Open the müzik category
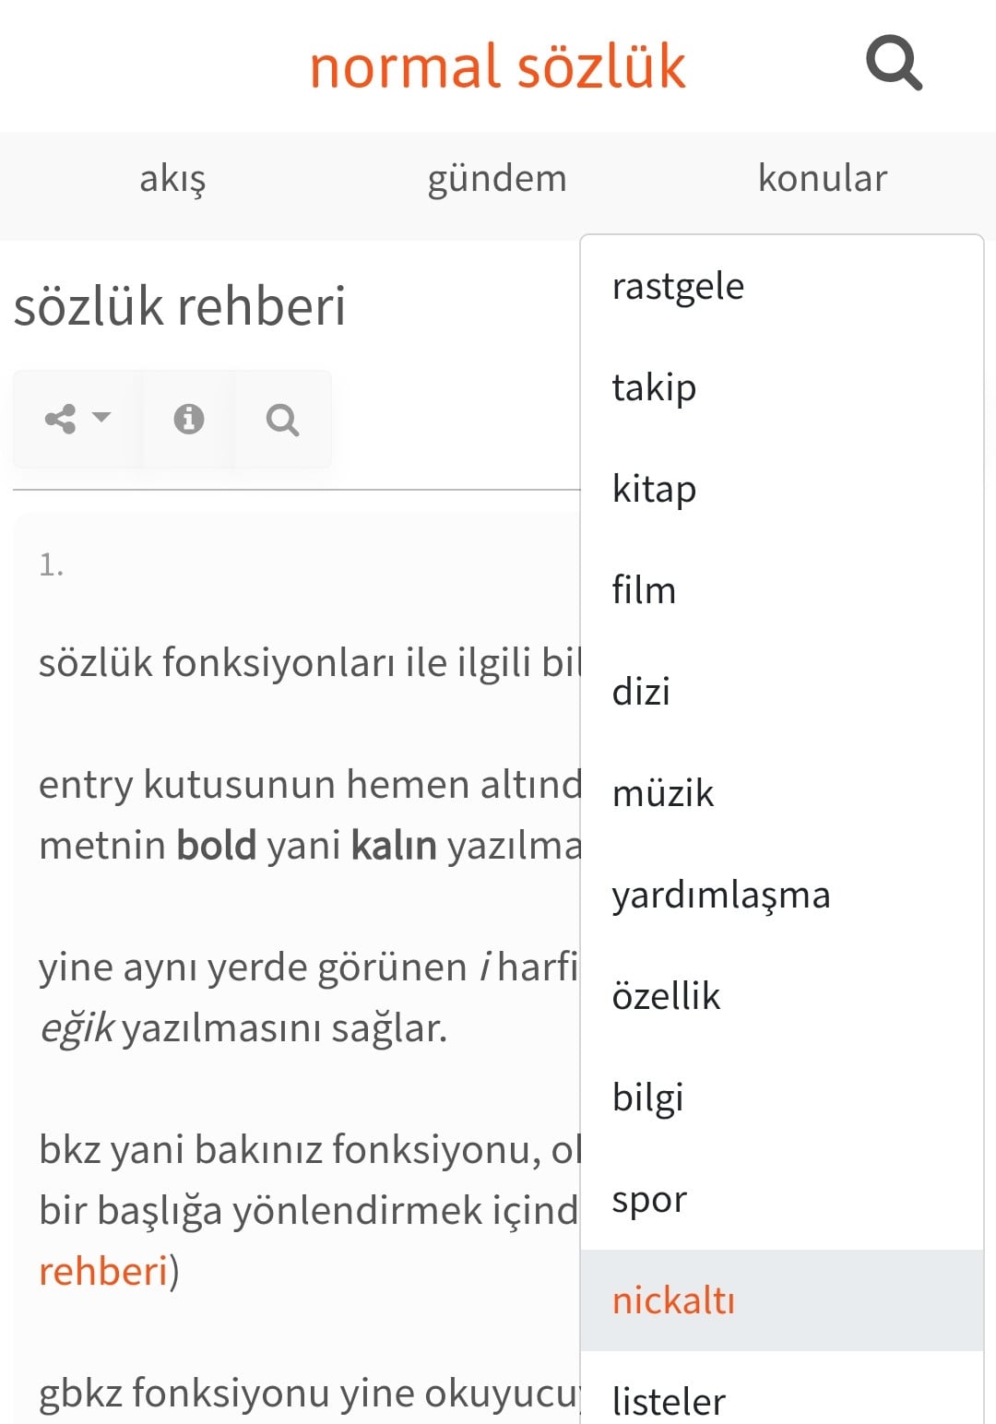The image size is (996, 1424). coord(782,793)
